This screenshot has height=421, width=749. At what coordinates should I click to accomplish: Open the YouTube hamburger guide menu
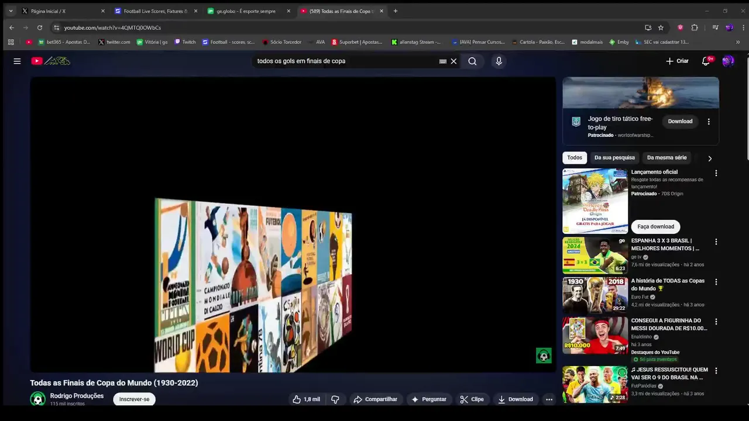tap(17, 61)
